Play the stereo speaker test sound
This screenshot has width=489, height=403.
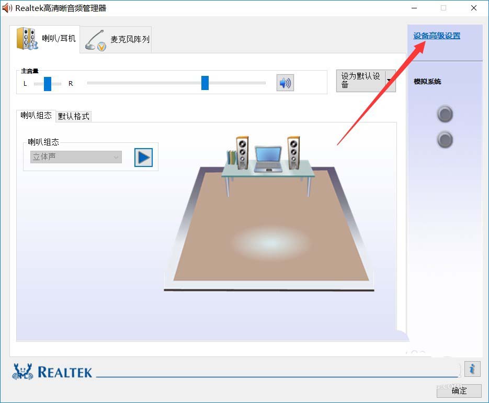[x=143, y=157]
